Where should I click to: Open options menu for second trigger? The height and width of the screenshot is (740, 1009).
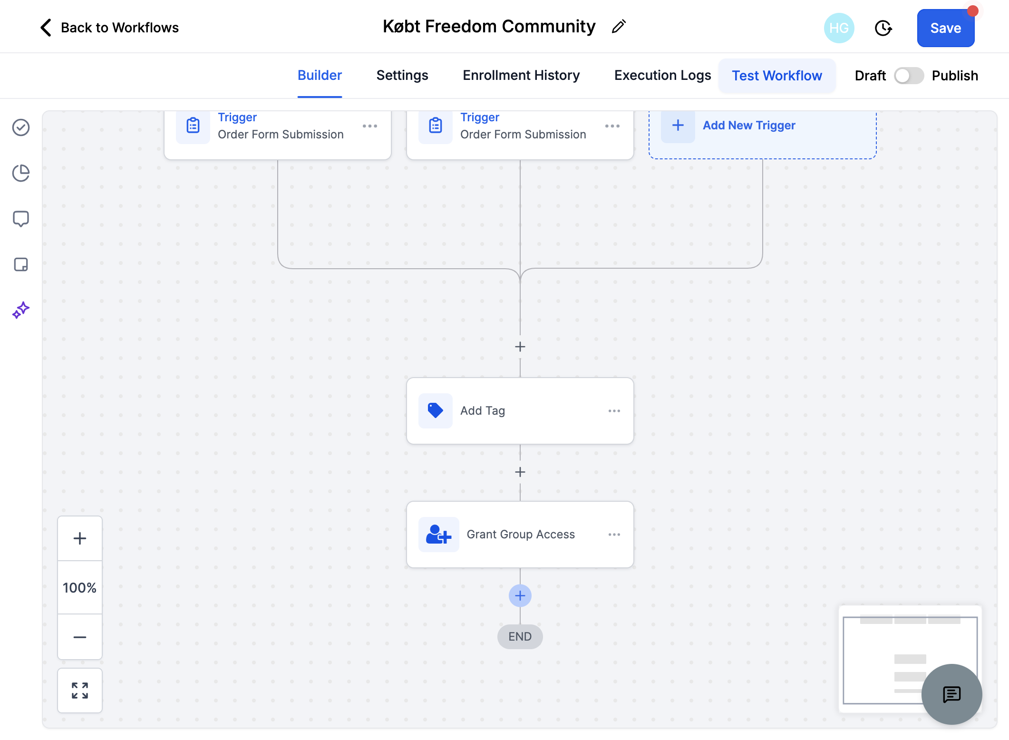coord(612,126)
